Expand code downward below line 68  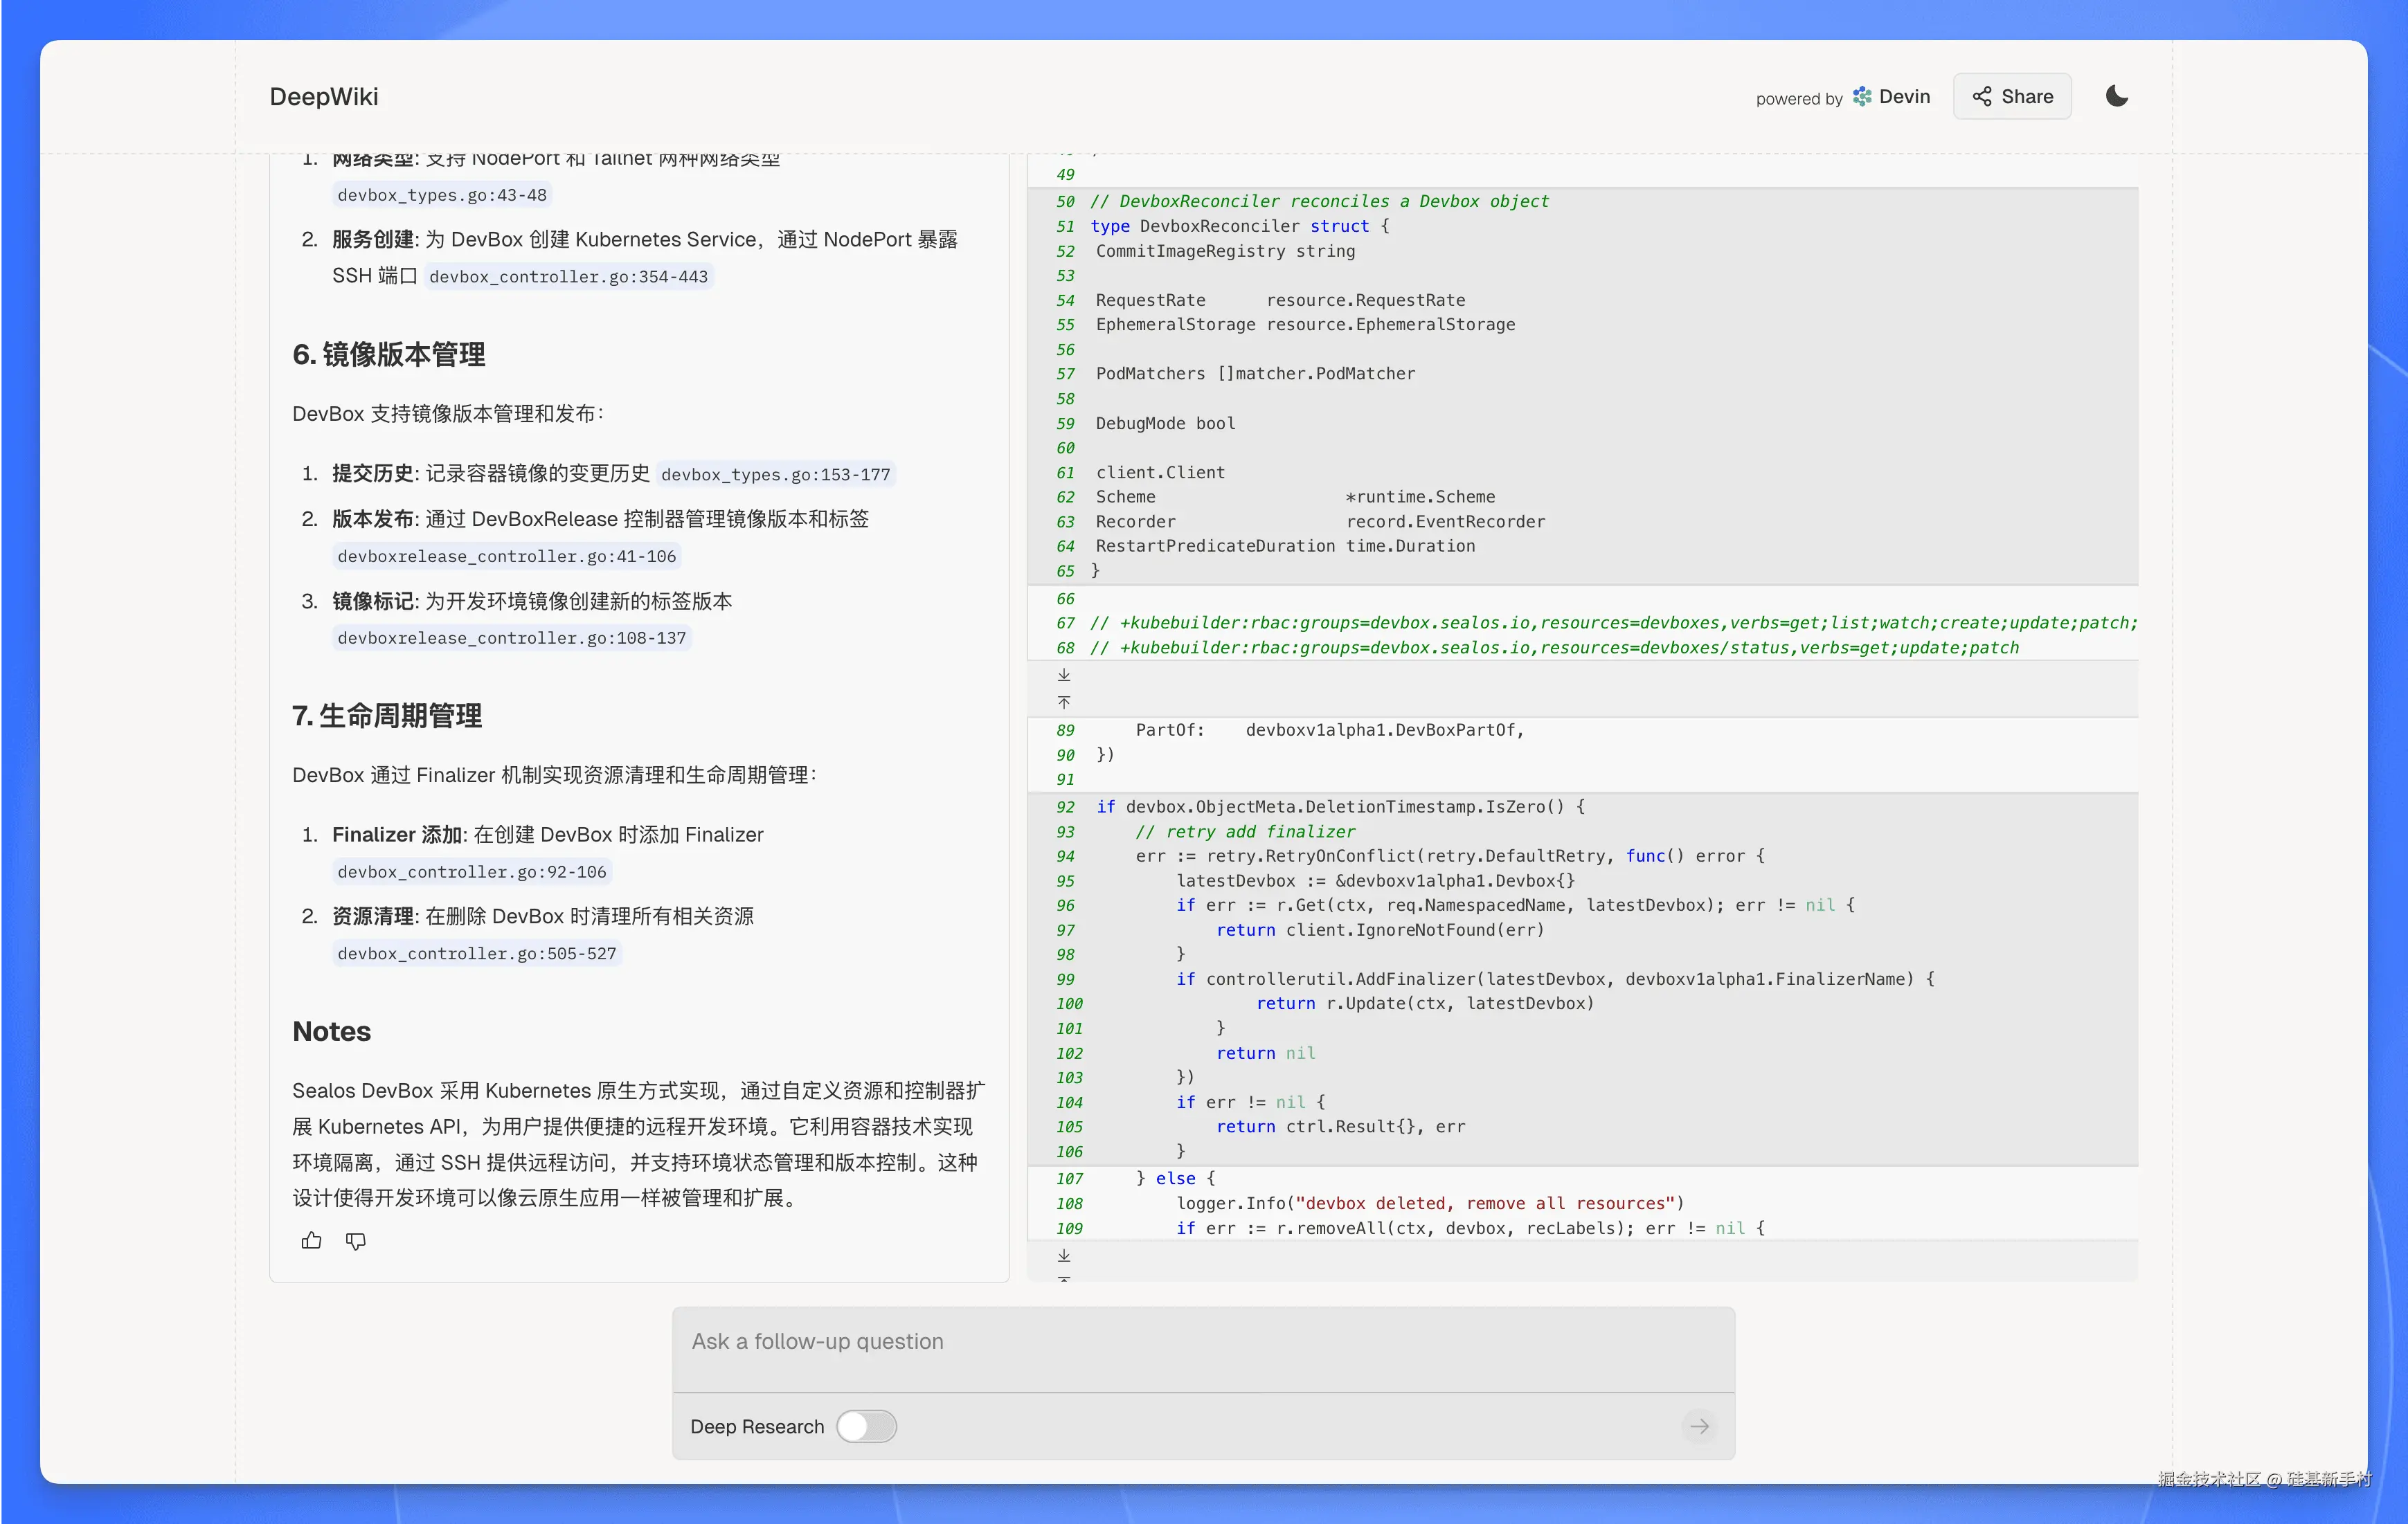tap(1064, 675)
